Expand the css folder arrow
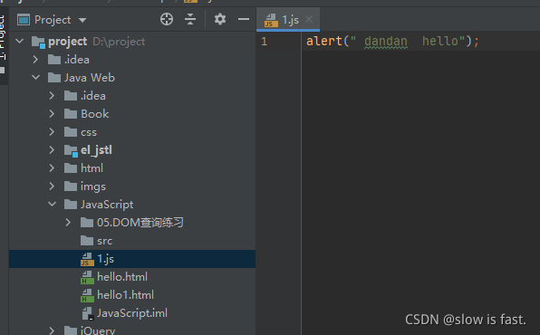540x335 pixels. [x=52, y=132]
